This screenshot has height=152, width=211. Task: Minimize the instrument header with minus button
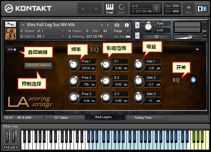tap(205, 27)
